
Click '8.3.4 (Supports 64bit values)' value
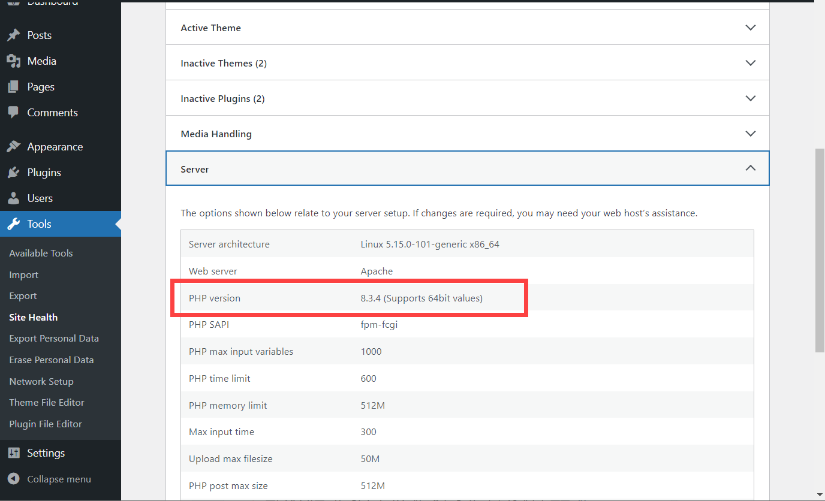pyautogui.click(x=421, y=298)
